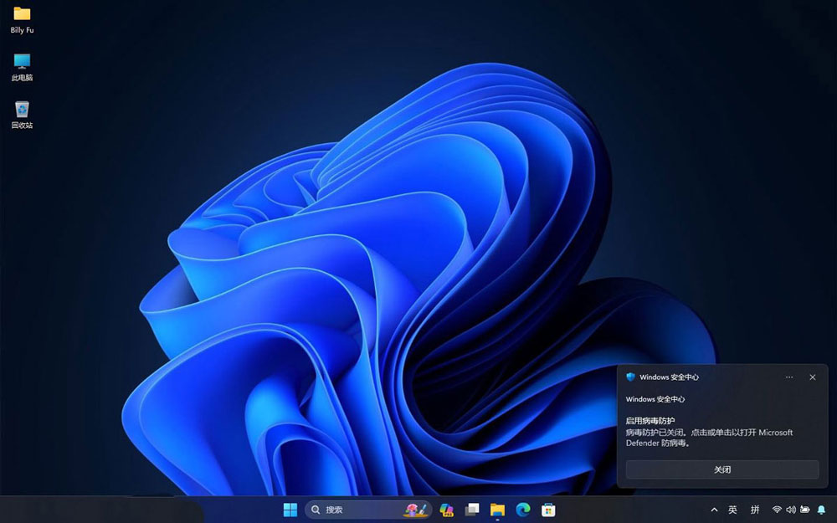Dismiss the Windows 安全中心 notification with X
The image size is (837, 523).
pyautogui.click(x=812, y=377)
